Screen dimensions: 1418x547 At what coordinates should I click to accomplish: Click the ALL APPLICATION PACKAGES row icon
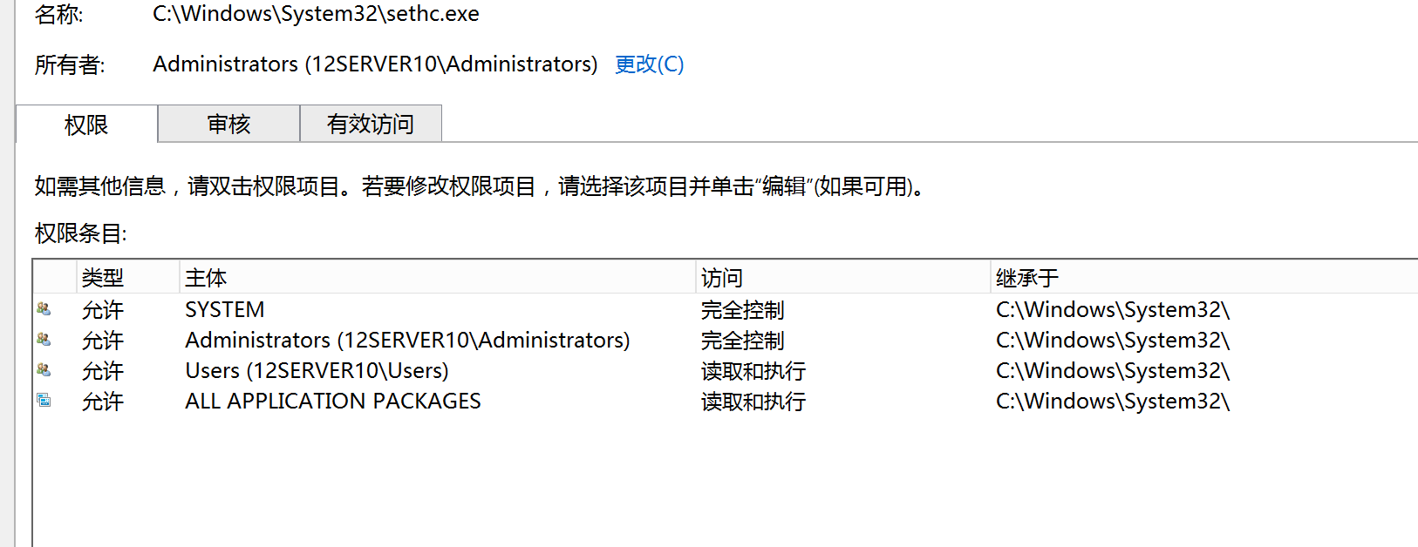coord(44,401)
